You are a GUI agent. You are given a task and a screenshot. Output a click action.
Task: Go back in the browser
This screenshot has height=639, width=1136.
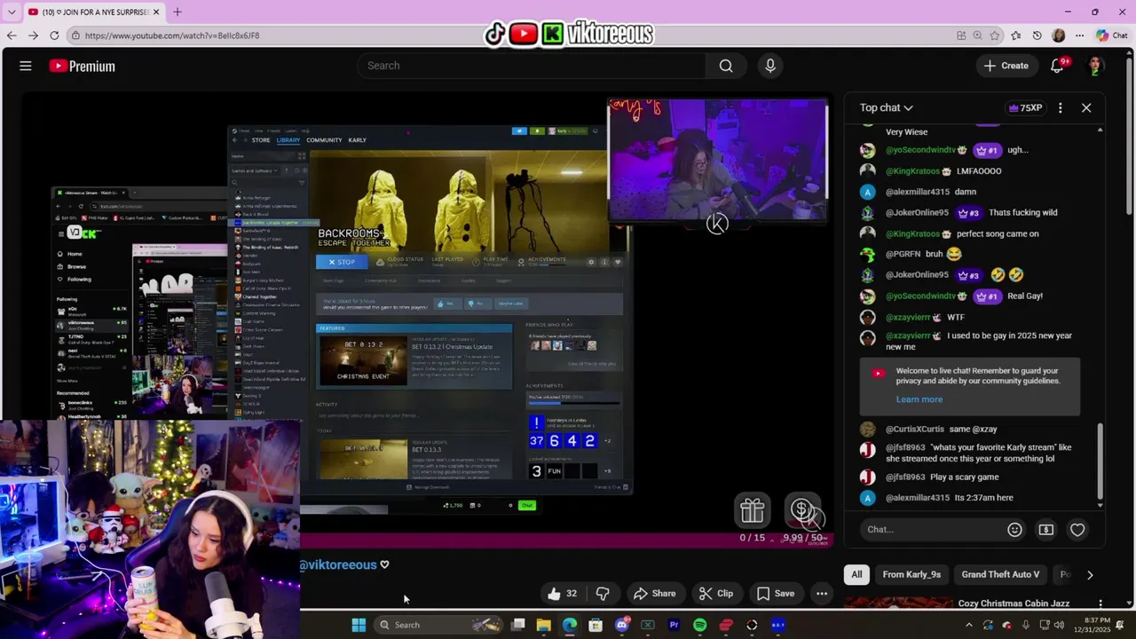point(12,35)
